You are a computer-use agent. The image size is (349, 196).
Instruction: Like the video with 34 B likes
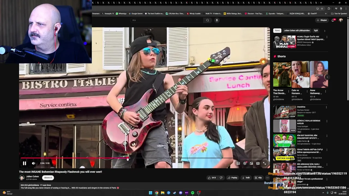click(212, 178)
